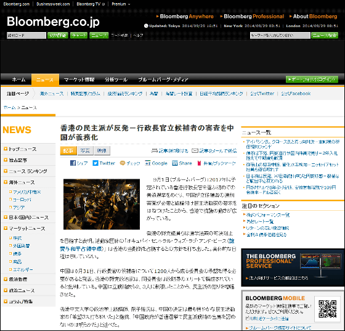Switch to the 記事 article tab
345x331 pixels.
[68, 150]
